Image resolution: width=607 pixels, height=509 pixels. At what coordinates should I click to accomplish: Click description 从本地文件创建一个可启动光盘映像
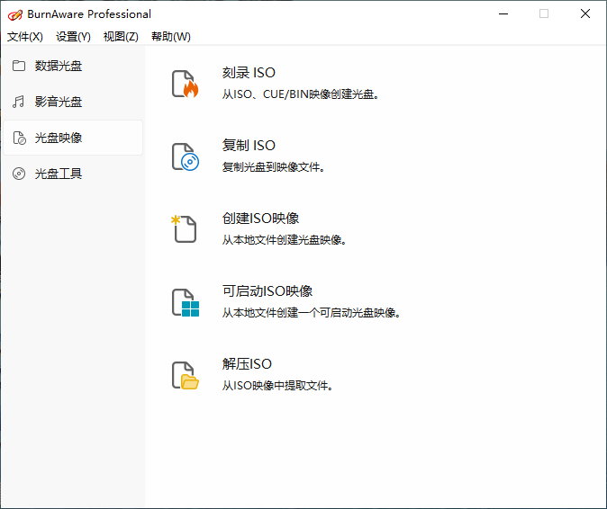pyautogui.click(x=312, y=312)
